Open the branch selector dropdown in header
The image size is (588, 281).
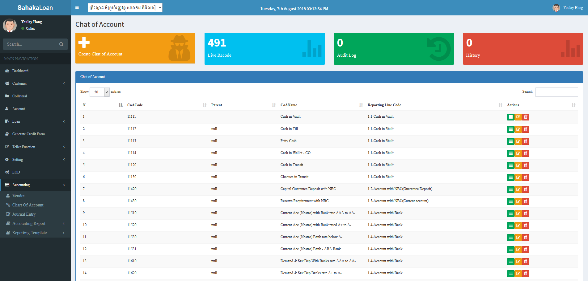[x=125, y=8]
